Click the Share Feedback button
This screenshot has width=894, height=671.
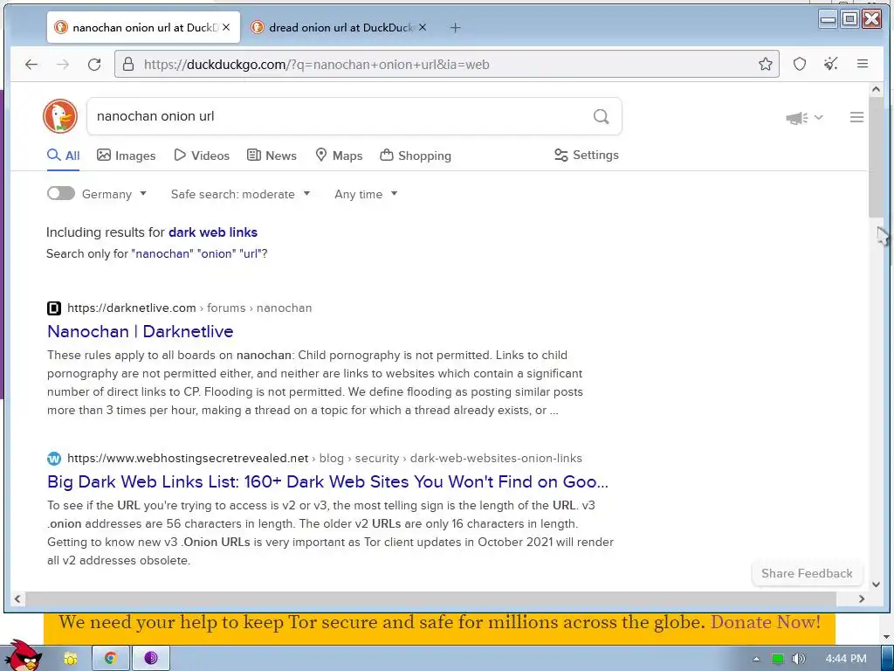pyautogui.click(x=807, y=573)
